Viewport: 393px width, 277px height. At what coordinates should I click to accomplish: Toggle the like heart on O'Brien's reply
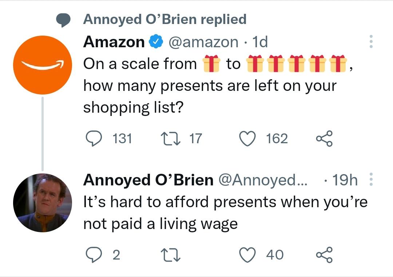[247, 254]
